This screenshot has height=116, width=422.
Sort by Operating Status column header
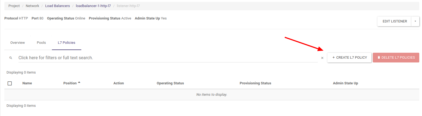coord(170,83)
